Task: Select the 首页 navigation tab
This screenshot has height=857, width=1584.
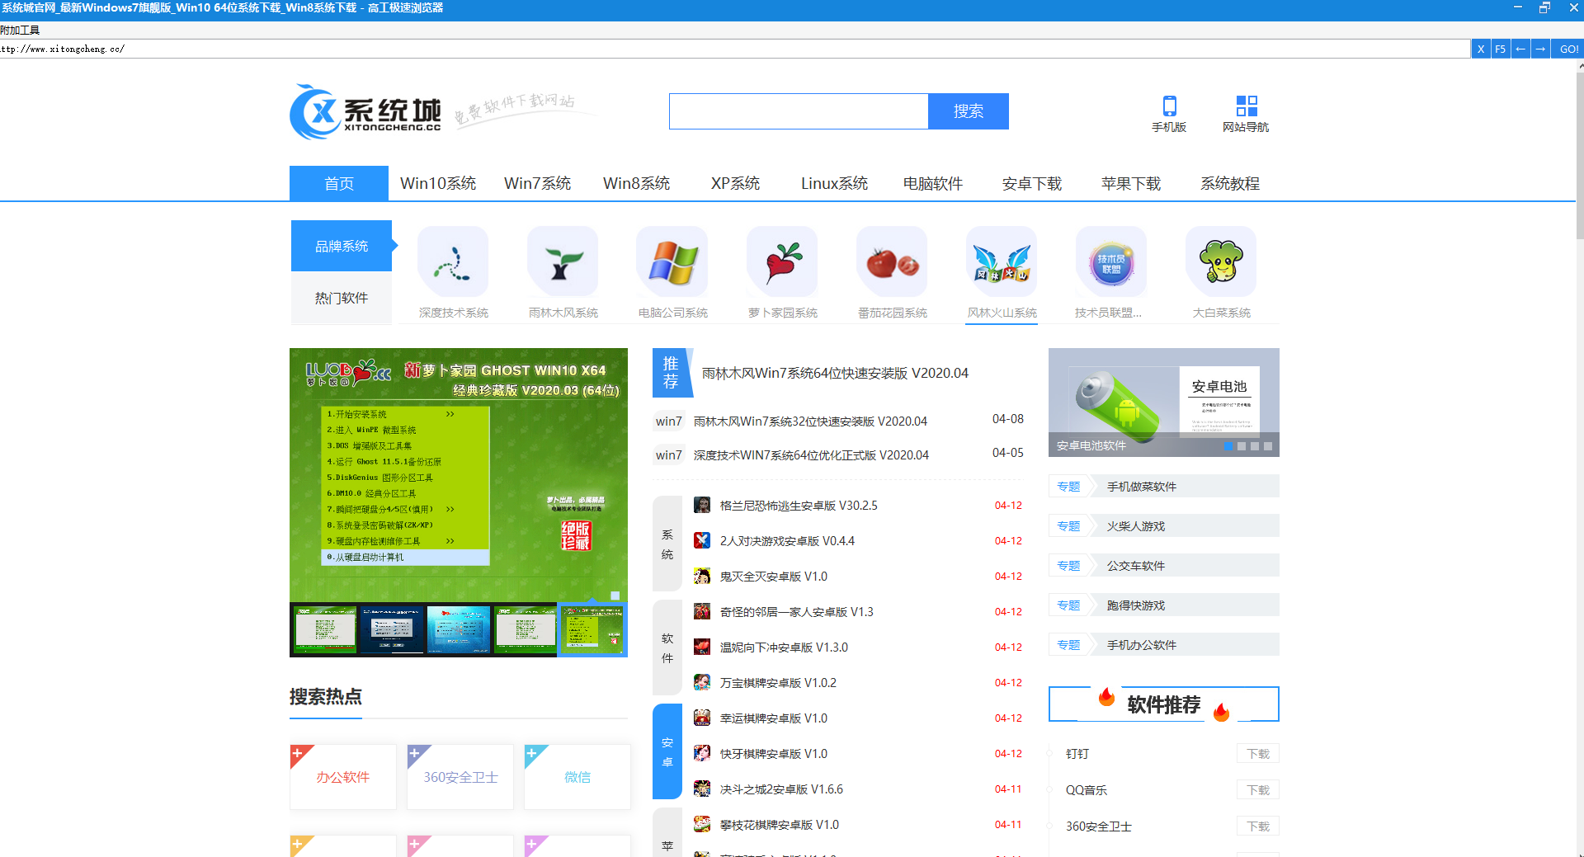Action: click(x=339, y=183)
